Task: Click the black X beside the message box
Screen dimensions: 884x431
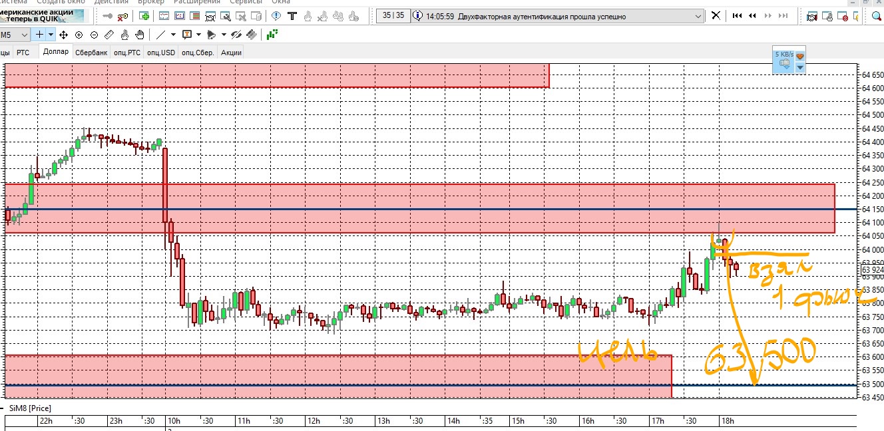Action: pyautogui.click(x=716, y=15)
